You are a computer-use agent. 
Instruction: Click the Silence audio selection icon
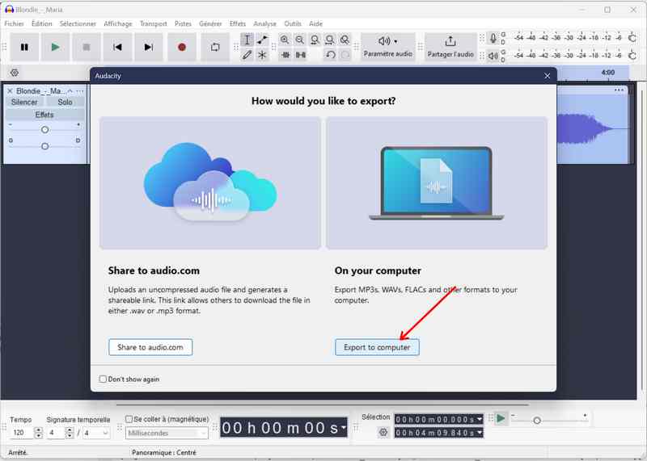(x=300, y=55)
